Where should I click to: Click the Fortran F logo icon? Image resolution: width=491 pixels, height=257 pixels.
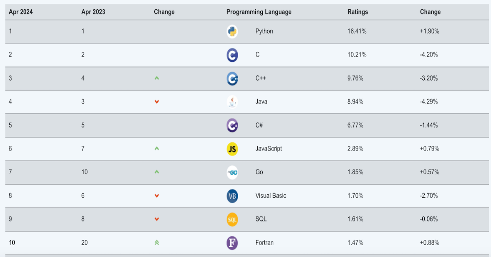[x=232, y=243]
